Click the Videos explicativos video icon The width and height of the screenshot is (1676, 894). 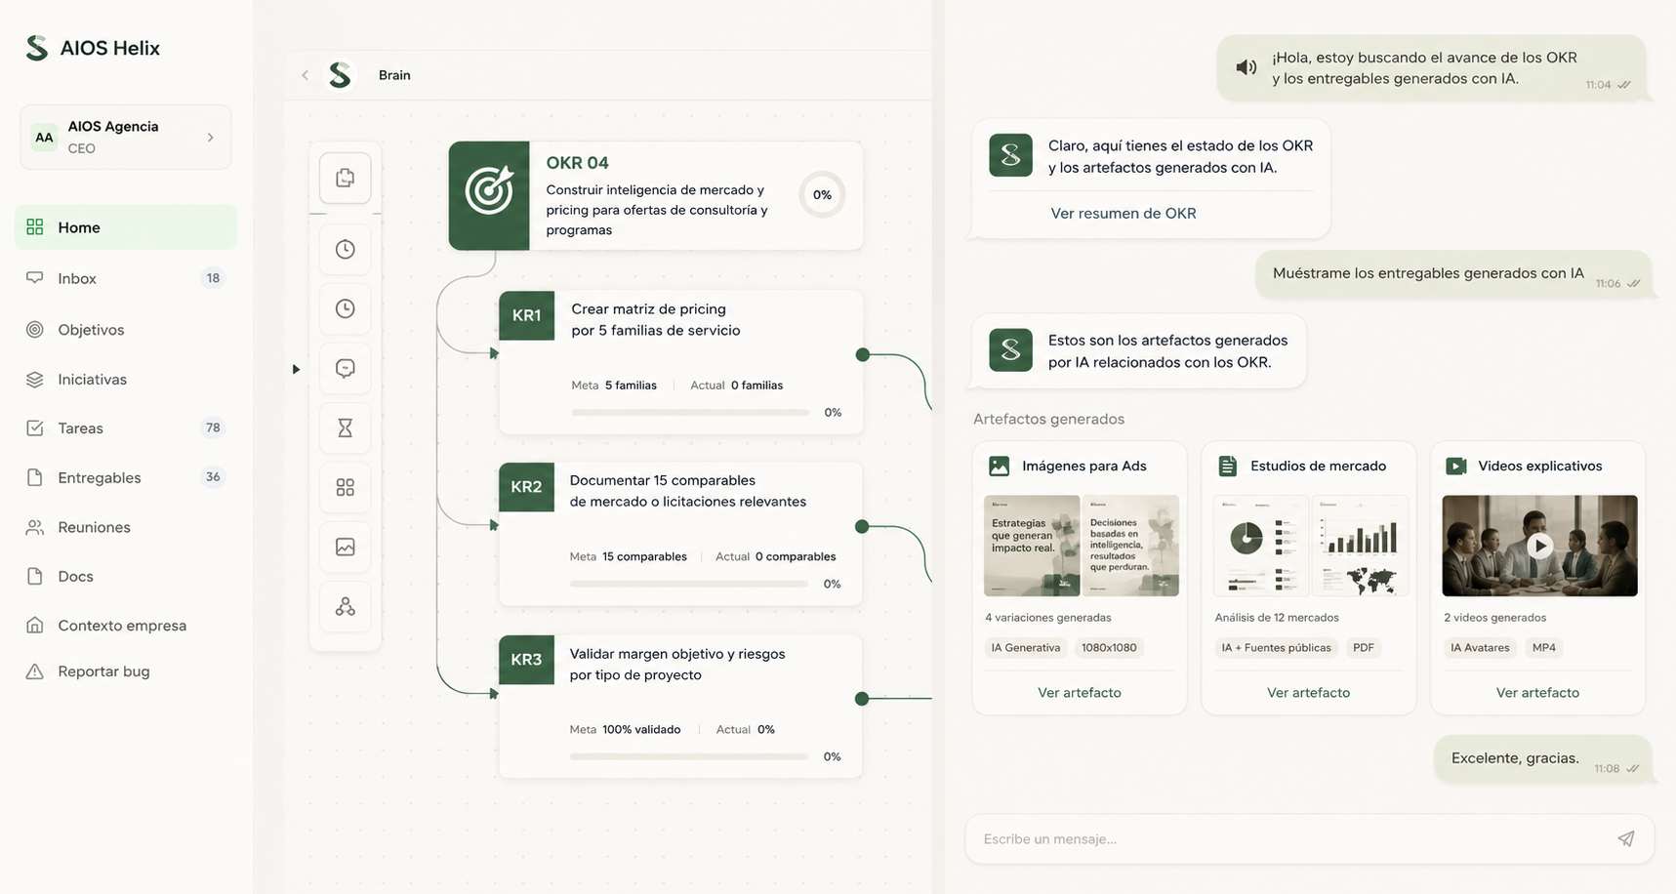point(1456,467)
